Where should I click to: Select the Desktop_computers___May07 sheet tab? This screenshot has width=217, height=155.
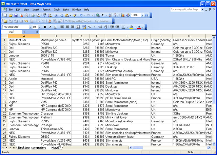click(39, 148)
